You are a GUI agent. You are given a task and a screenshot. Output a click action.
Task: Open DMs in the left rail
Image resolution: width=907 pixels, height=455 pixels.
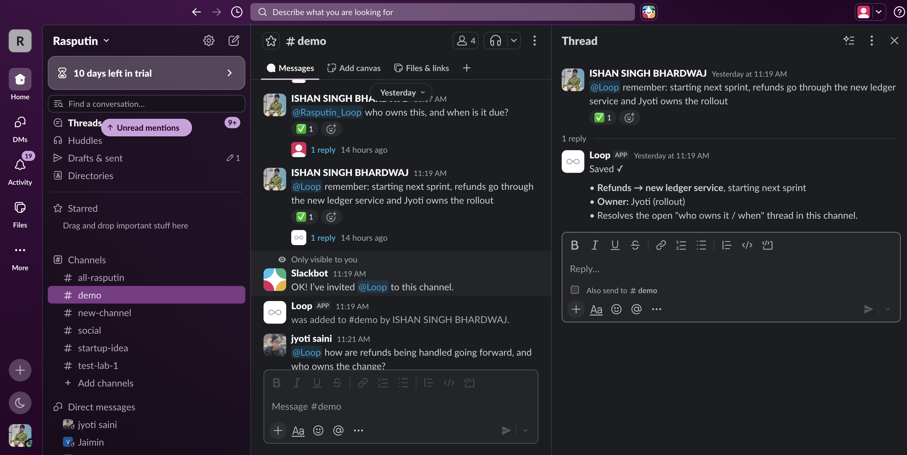[20, 129]
